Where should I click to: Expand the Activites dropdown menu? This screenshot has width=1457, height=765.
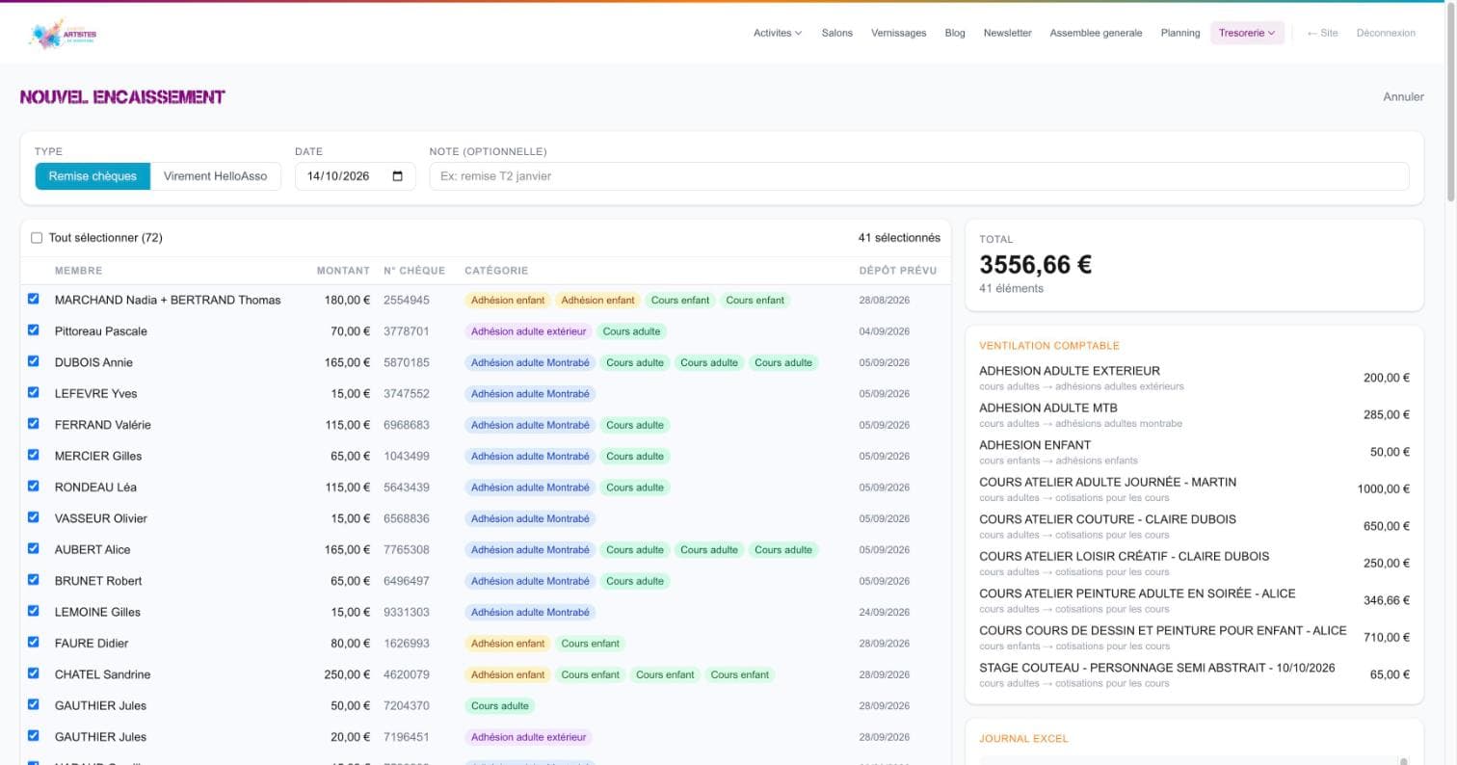point(778,33)
